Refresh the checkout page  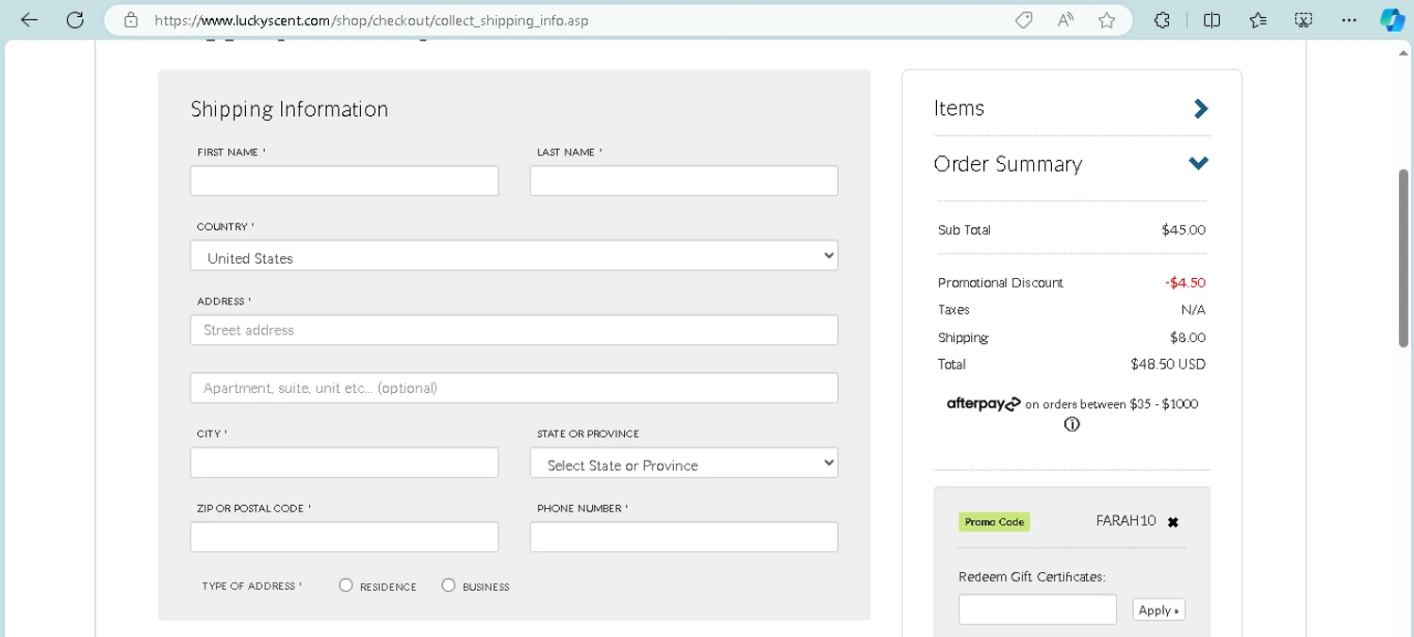pos(75,20)
